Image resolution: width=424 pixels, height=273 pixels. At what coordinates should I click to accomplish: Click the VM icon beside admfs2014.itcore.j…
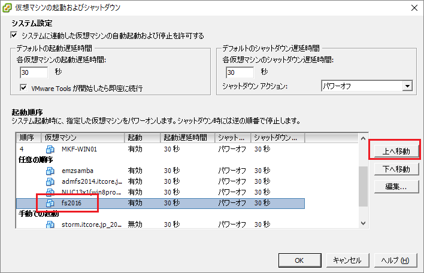pos(50,181)
